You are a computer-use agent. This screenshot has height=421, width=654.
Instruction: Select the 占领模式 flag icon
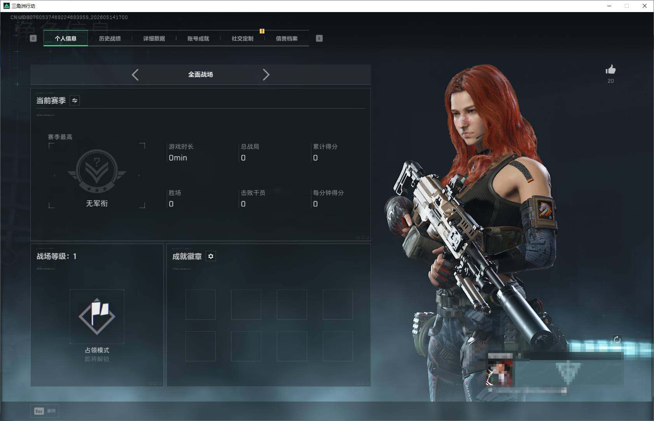click(x=97, y=316)
